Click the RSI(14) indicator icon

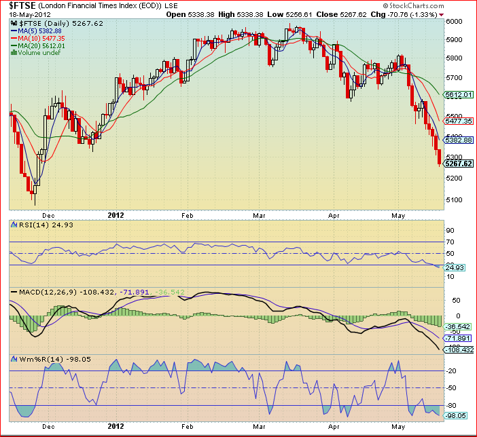click(x=14, y=225)
